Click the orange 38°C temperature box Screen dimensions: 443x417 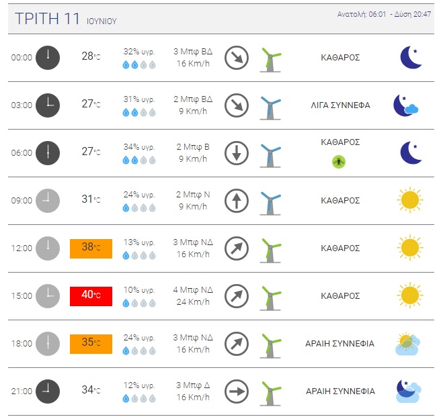click(91, 248)
